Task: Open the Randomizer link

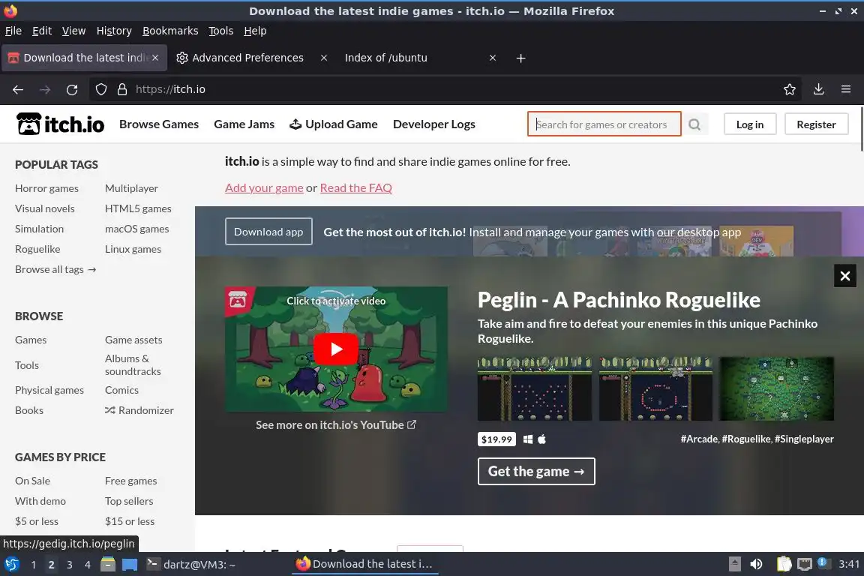Action: (139, 411)
